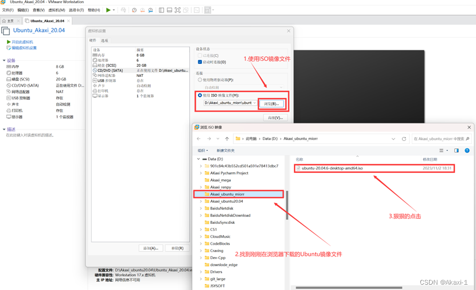
Task: Click the preview pane icon in the browse dialog
Action: click(456, 150)
